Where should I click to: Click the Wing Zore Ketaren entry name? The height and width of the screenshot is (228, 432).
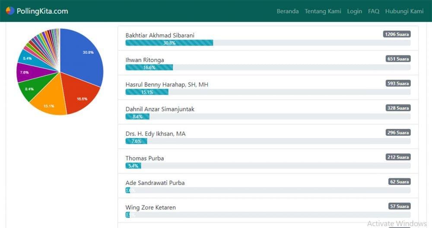tap(150, 207)
